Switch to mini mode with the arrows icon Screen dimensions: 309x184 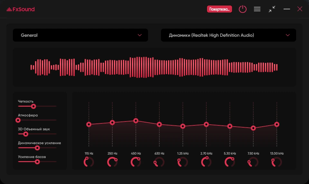click(x=272, y=9)
